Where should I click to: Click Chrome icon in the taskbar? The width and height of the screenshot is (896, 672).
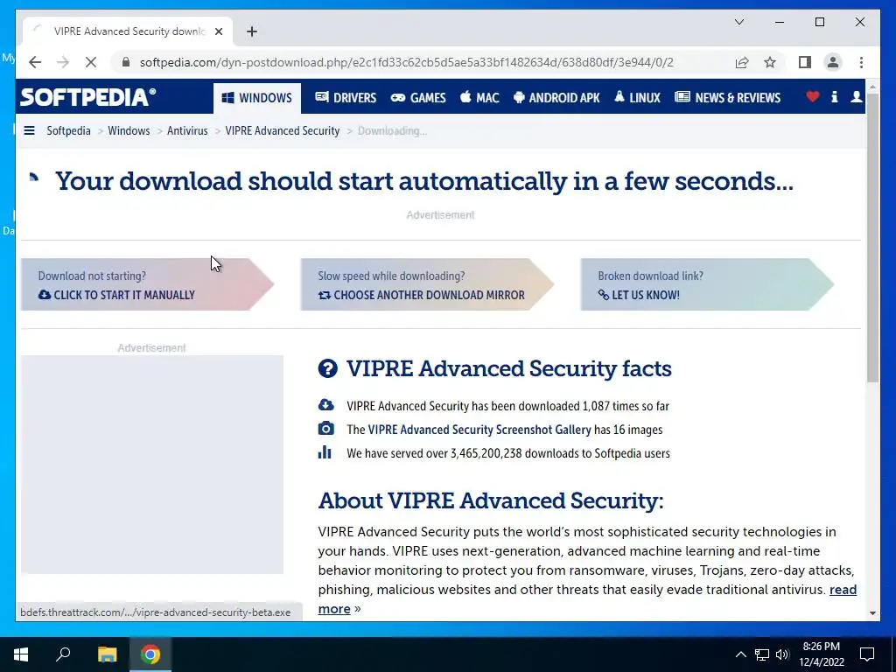(x=150, y=654)
